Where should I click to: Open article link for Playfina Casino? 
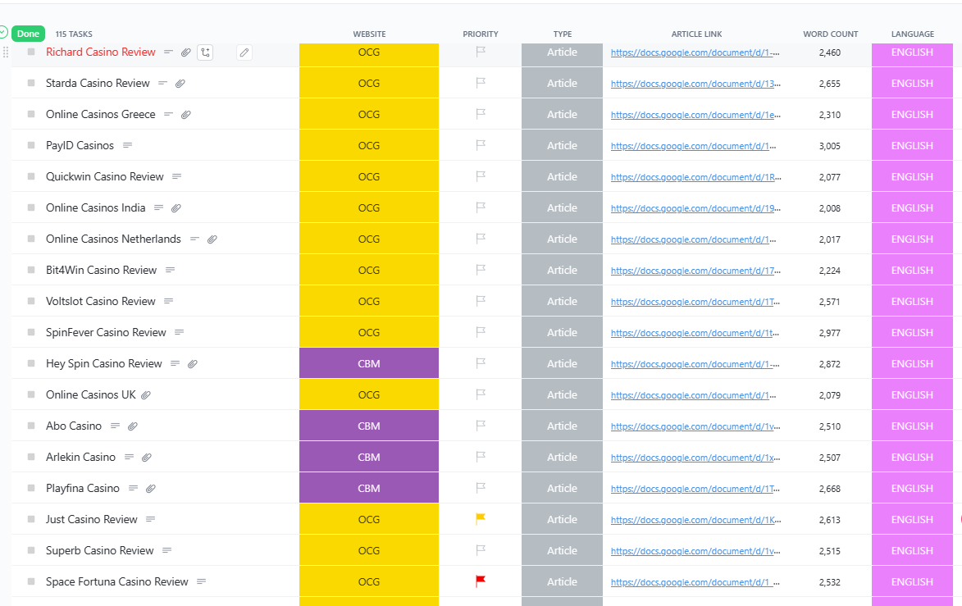tap(695, 489)
